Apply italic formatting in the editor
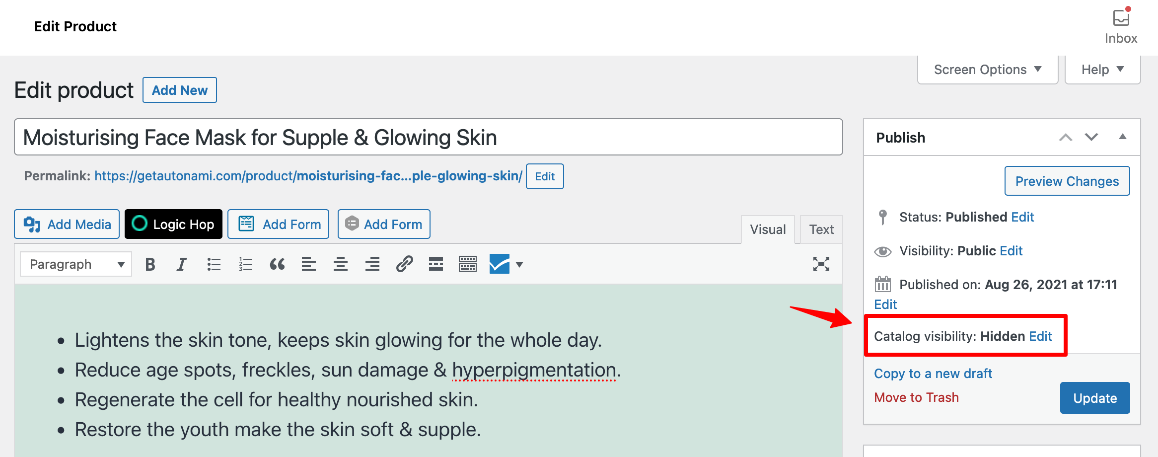 point(181,264)
